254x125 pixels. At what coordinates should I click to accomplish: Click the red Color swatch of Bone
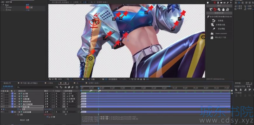[27, 7]
